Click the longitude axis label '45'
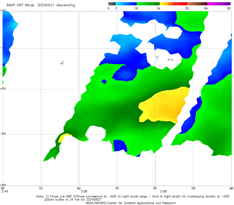The width and height of the screenshot is (234, 205). point(117,188)
